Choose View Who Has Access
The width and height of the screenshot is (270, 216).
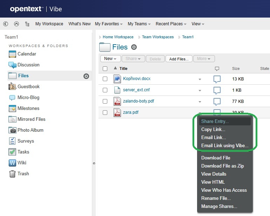(x=225, y=190)
